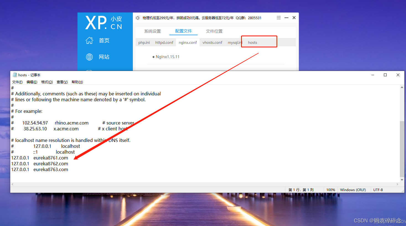Click the text 'x.acme.com' in hosts file
The height and width of the screenshot is (226, 406).
pos(66,129)
